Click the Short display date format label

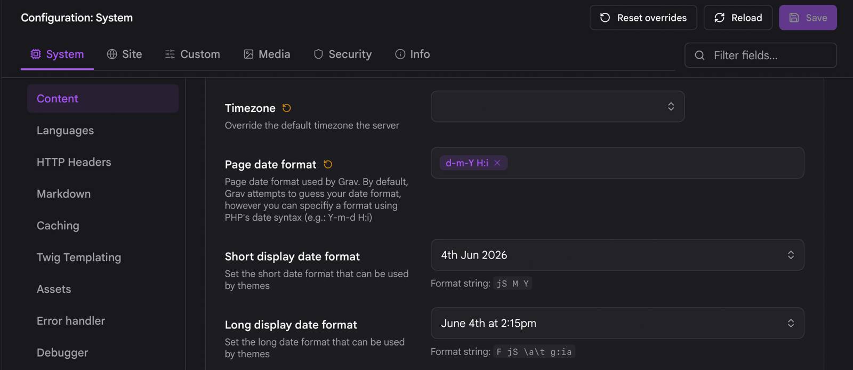(292, 256)
